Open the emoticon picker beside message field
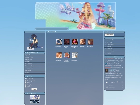This screenshot has width=140, height=105. coord(107,87)
